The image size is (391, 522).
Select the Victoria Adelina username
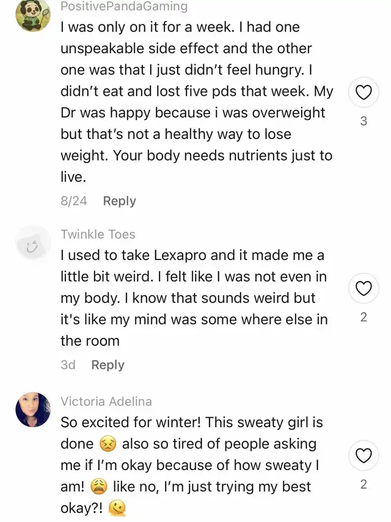pos(106,401)
